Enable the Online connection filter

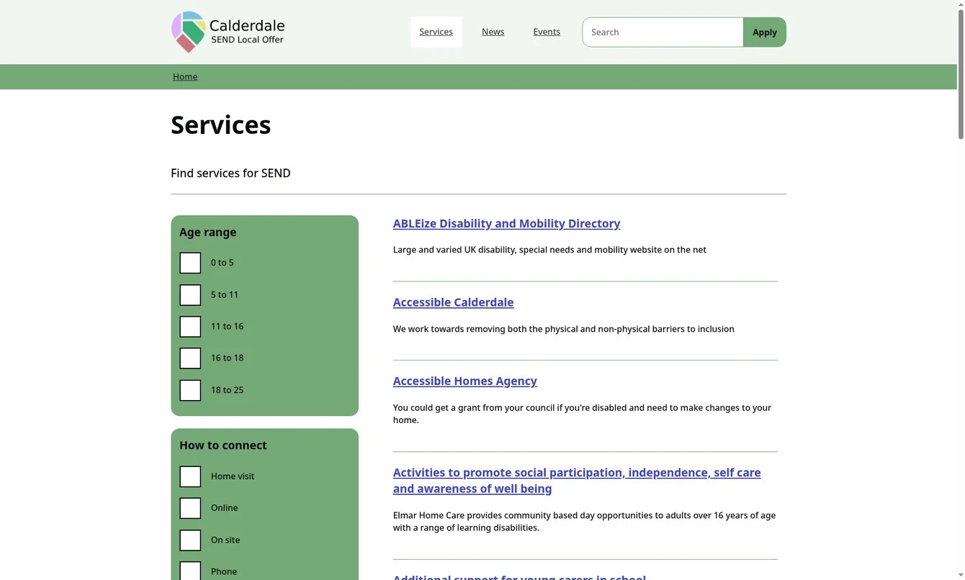(190, 508)
